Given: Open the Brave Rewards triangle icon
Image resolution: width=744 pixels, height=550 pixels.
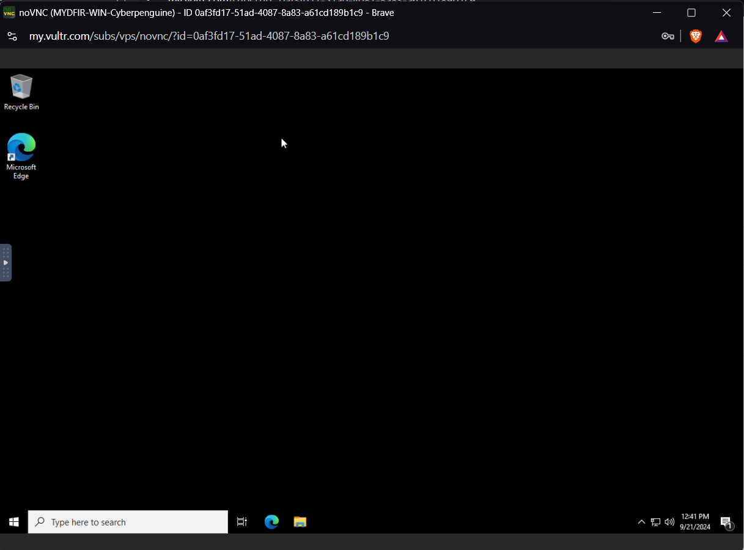Looking at the screenshot, I should (721, 37).
